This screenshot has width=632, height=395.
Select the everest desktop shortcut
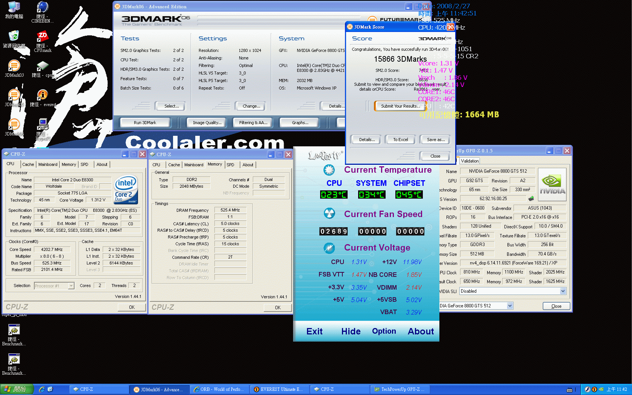coord(42,98)
